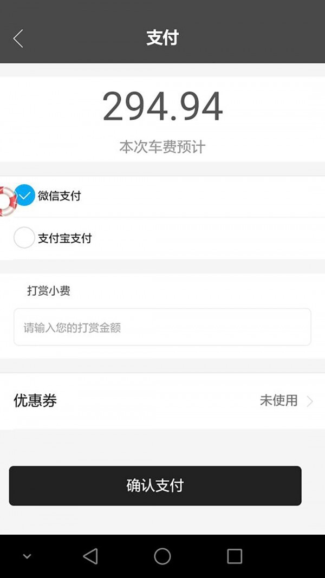
Task: Tap the 微信支付 label text
Action: point(59,196)
